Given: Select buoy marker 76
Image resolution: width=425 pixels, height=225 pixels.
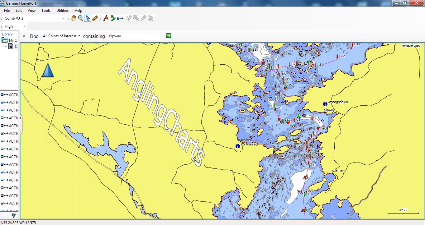Looking at the screenshot, I should (279, 95).
